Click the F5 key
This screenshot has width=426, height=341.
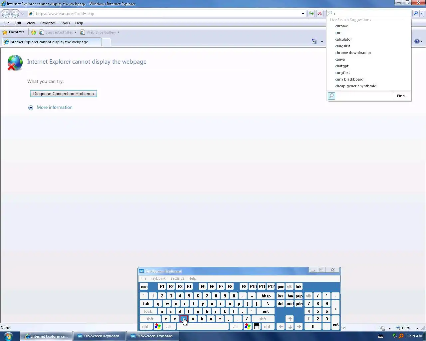(203, 287)
